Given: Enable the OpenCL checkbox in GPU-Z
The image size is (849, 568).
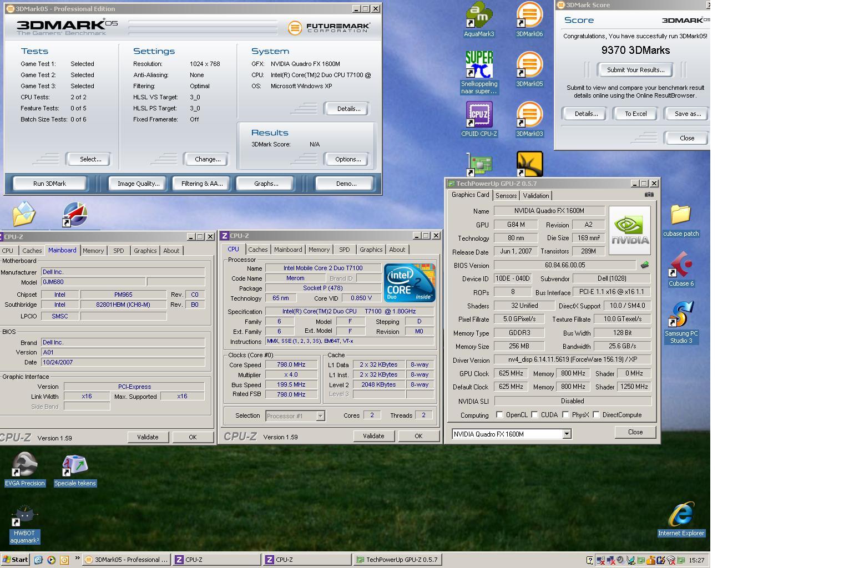Looking at the screenshot, I should 499,415.
